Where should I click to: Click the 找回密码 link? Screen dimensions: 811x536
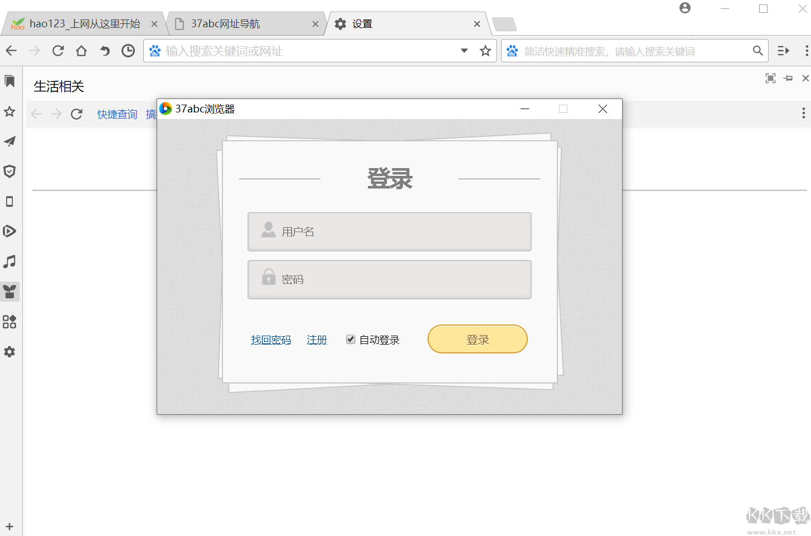(x=271, y=340)
